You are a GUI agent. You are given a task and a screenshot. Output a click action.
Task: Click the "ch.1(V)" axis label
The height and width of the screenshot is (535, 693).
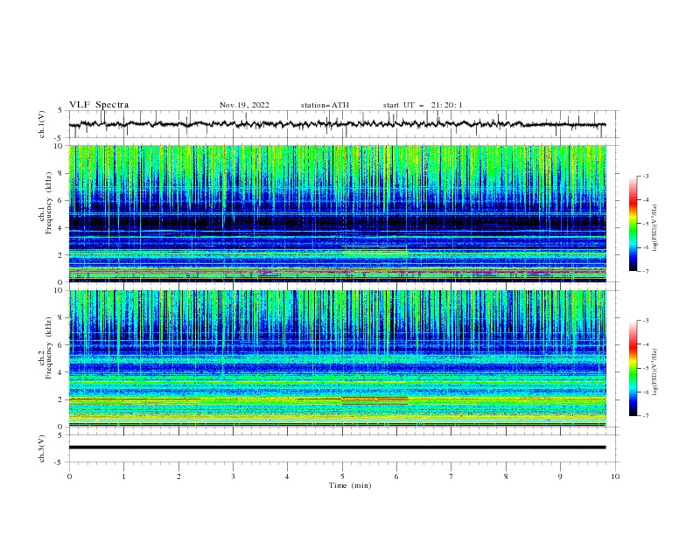pos(42,124)
